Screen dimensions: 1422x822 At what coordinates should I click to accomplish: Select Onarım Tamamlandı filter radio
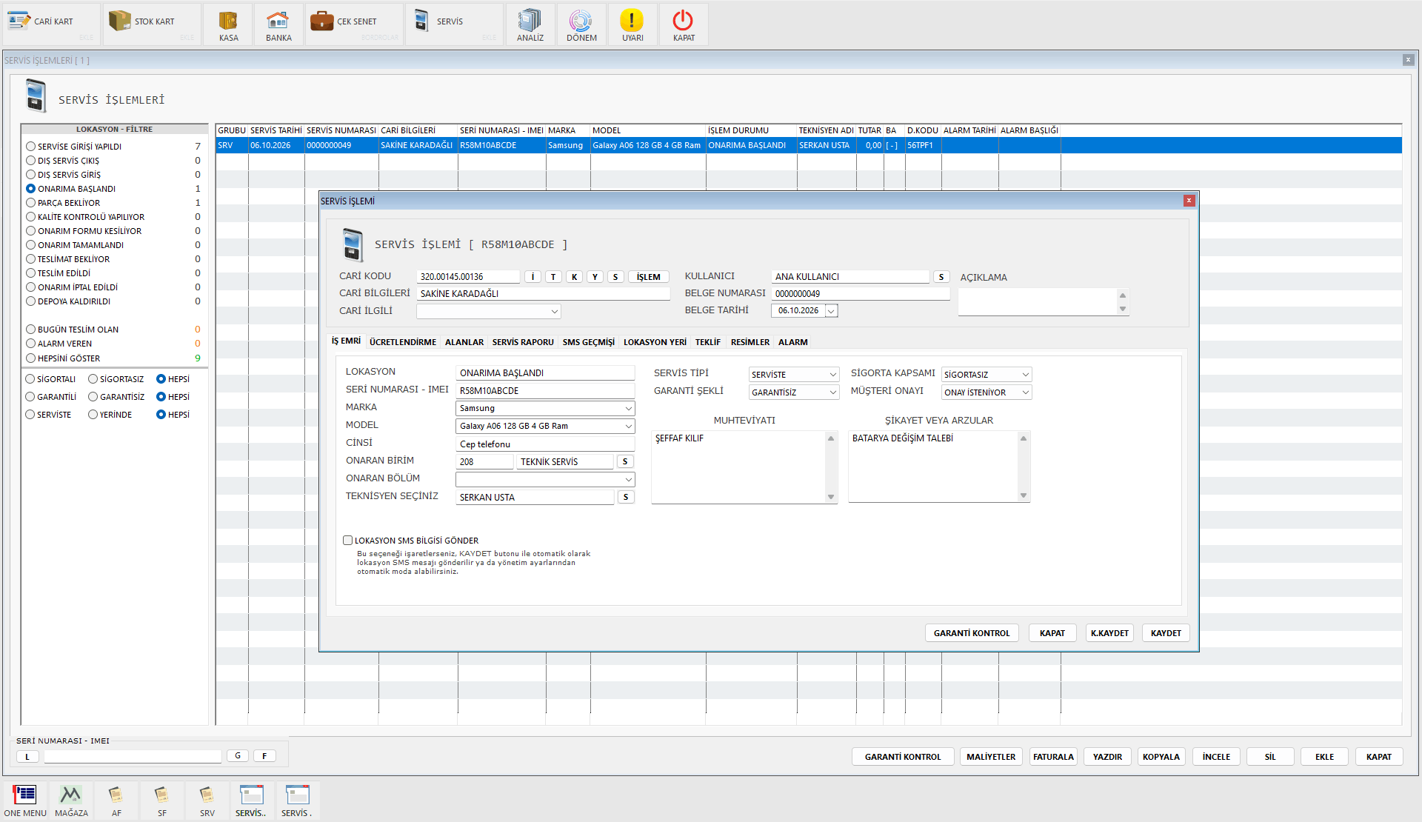click(x=31, y=245)
